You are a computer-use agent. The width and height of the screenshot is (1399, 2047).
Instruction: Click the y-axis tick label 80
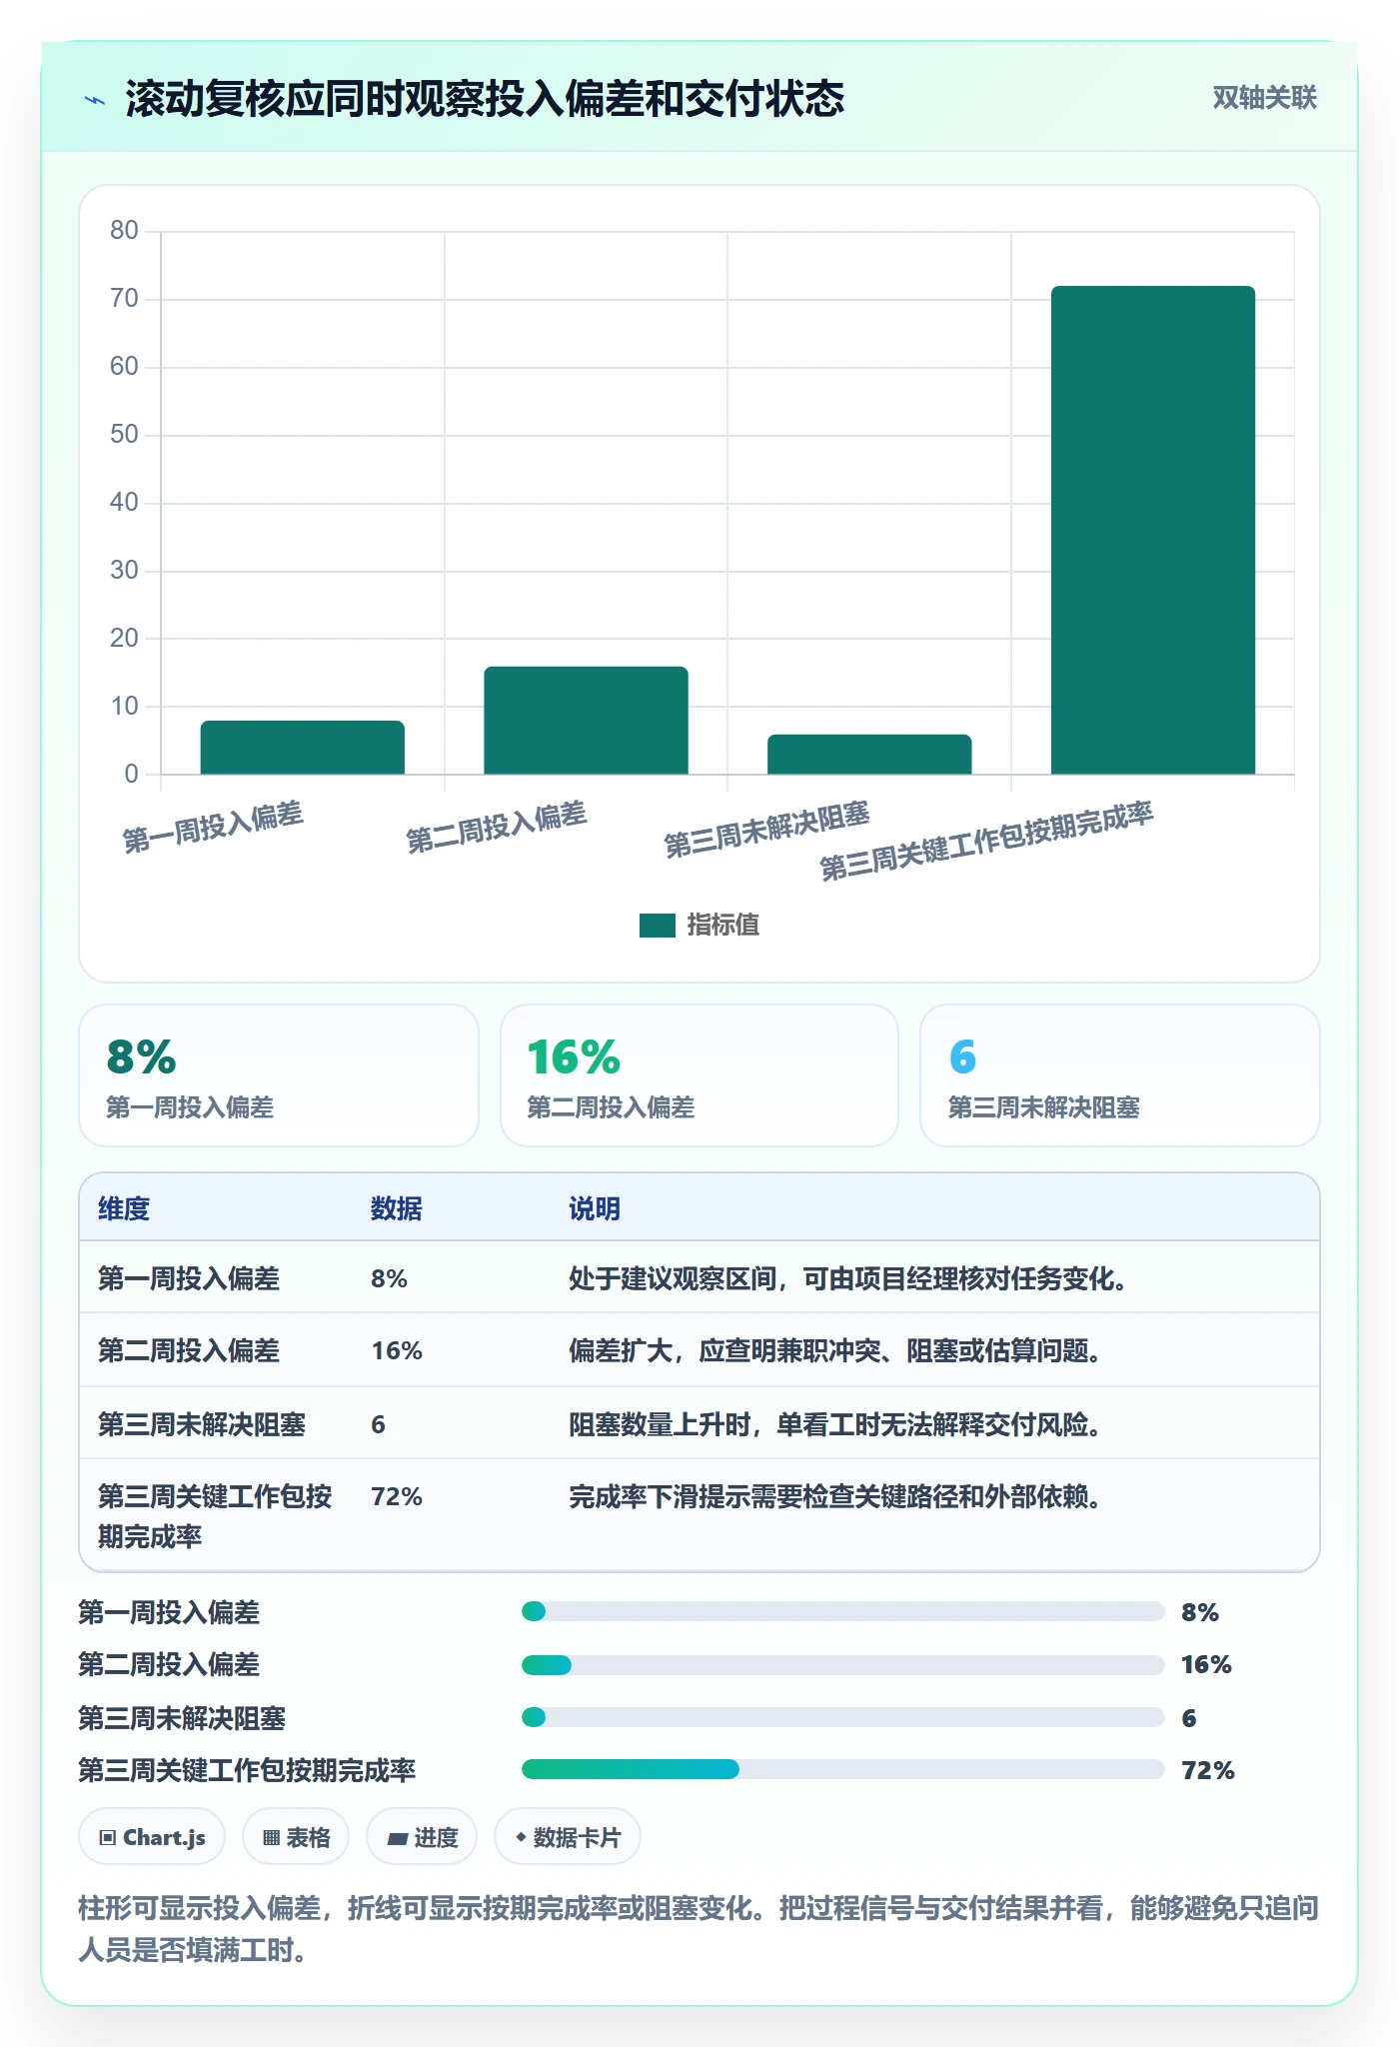pyautogui.click(x=124, y=231)
